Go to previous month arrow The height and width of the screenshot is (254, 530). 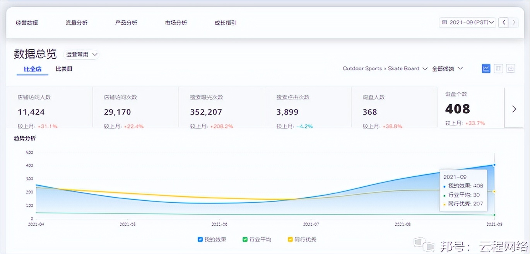coord(503,22)
